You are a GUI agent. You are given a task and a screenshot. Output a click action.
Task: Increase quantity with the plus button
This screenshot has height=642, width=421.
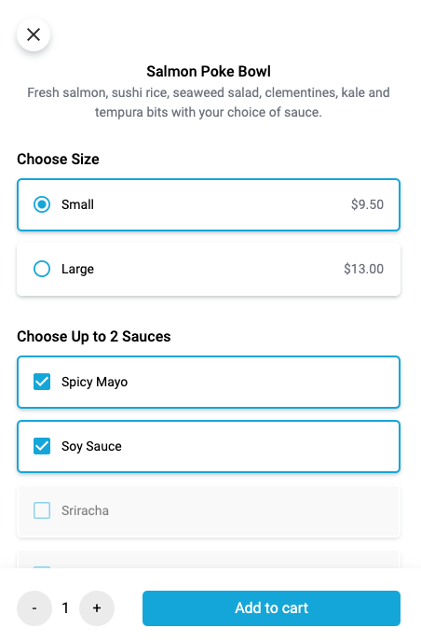pos(97,608)
